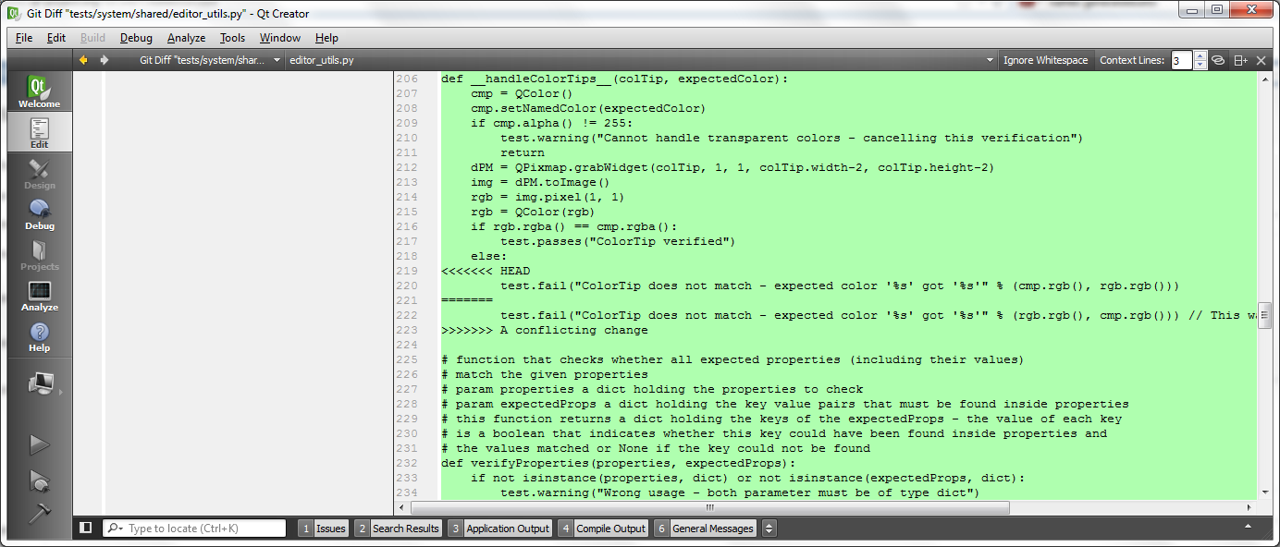Screen dimensions: 1280x547
Task: Toggle Ignore Whitespace in diff toolbar
Action: tap(1045, 60)
